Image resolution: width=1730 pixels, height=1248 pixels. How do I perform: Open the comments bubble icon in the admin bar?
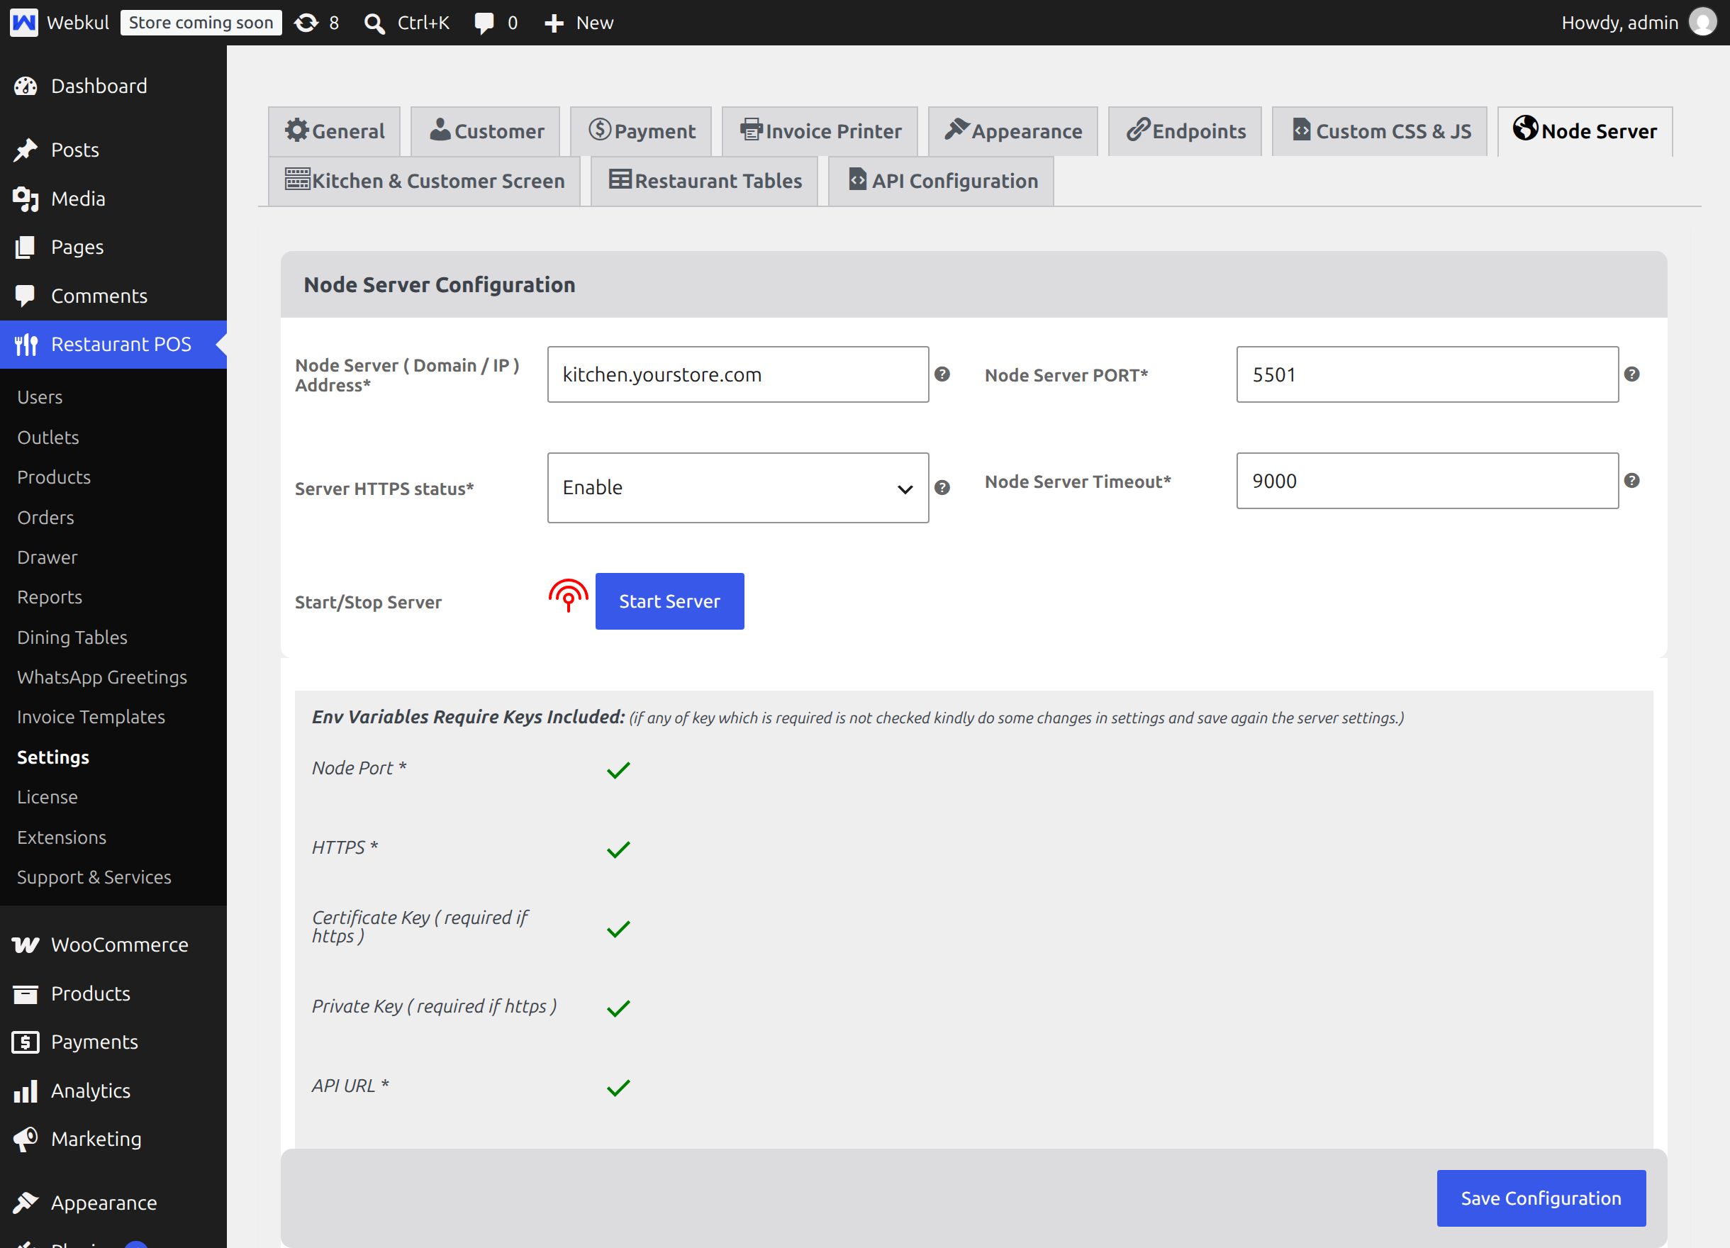(484, 23)
